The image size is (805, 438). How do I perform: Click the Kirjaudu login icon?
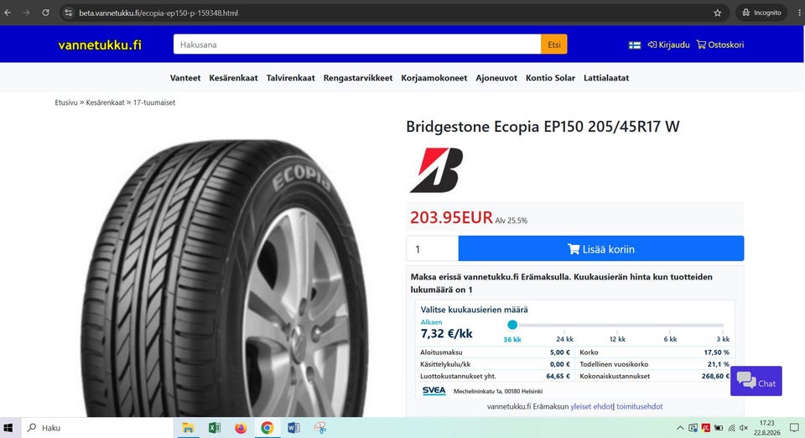pos(652,44)
